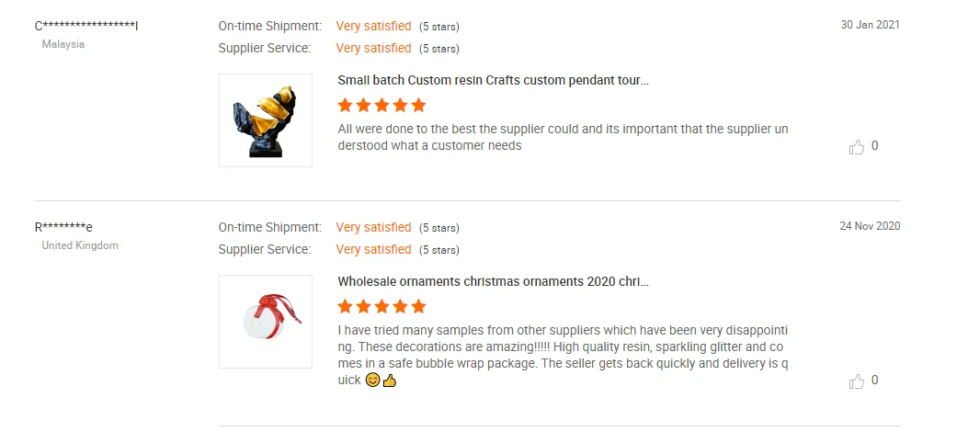Click the "30 Jan 2021" review date
Viewport: 968px width, 432px height.
click(870, 25)
